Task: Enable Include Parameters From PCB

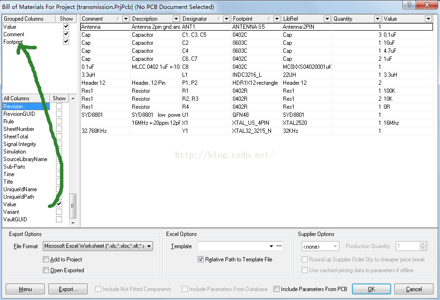Action: click(276, 289)
